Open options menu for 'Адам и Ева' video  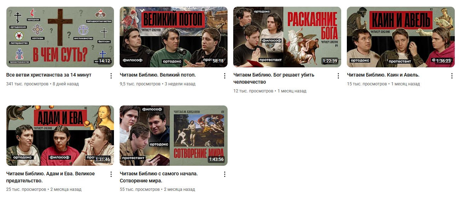point(111,174)
